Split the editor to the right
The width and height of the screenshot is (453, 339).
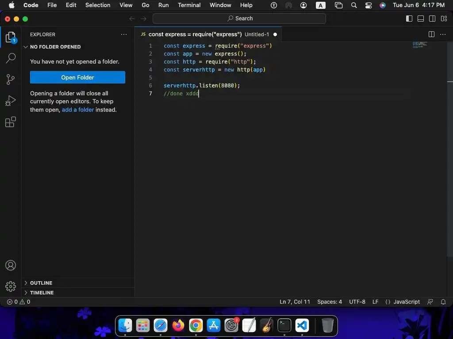coord(431,34)
